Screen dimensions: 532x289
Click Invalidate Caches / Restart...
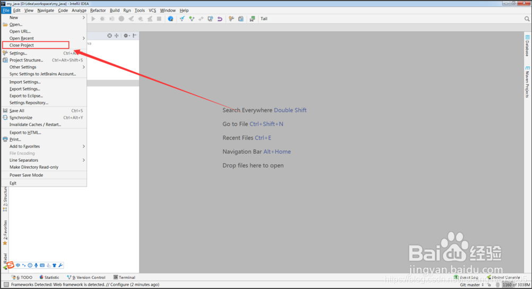[44, 125]
